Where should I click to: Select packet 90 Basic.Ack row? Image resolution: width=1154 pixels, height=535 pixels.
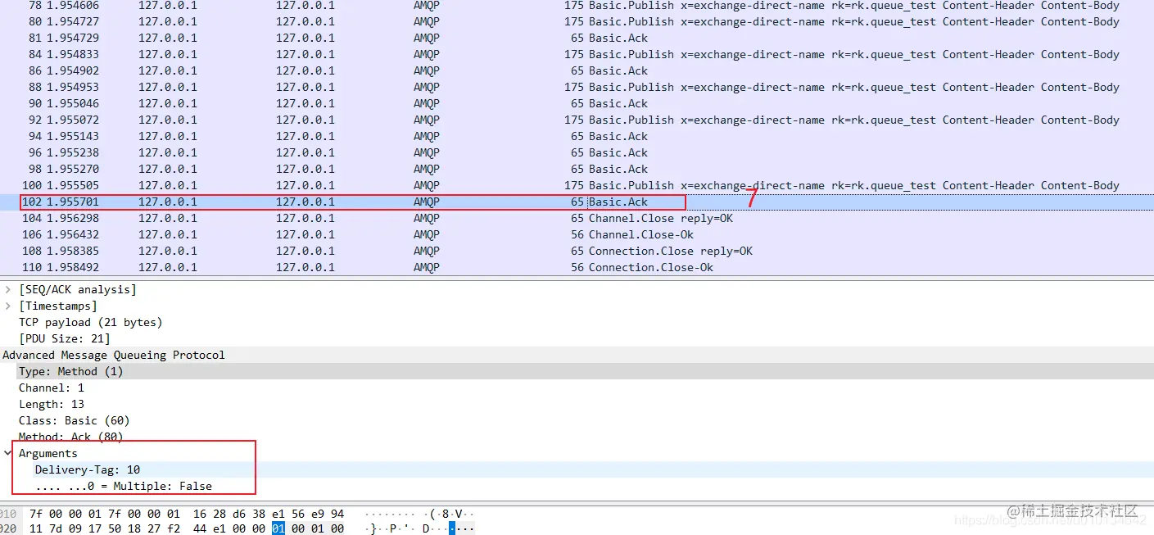[577, 103]
